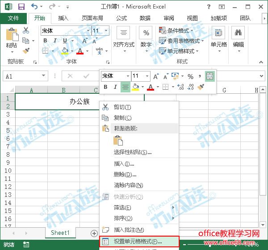This screenshot has width=268, height=250.
Task: Toggle Underline in the ribbon
Action: (x=65, y=41)
